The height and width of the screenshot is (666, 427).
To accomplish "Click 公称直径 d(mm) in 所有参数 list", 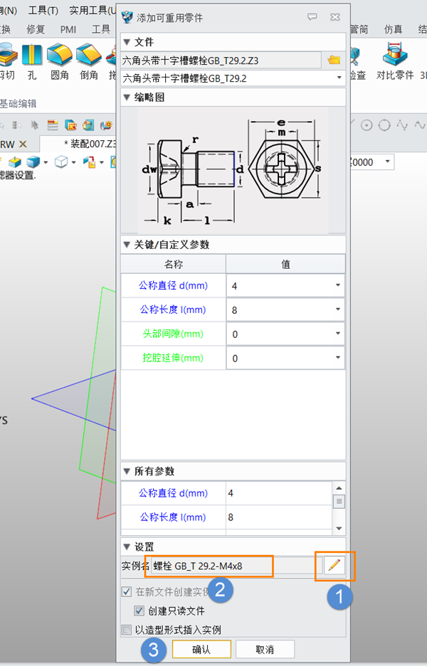I will [x=173, y=493].
